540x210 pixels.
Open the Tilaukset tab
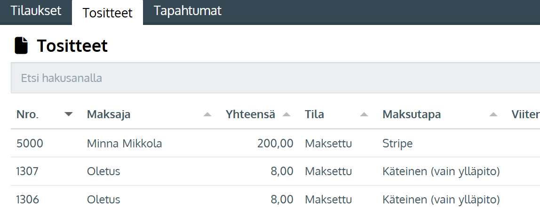click(x=36, y=11)
